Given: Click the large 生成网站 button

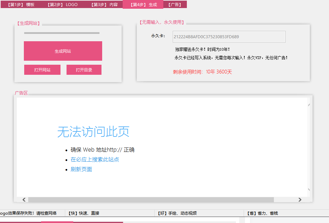Looking at the screenshot, I should pyautogui.click(x=63, y=51).
